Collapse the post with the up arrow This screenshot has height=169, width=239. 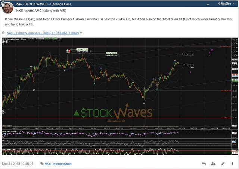point(208,4)
